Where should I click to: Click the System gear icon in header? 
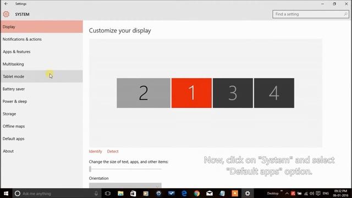click(x=6, y=14)
